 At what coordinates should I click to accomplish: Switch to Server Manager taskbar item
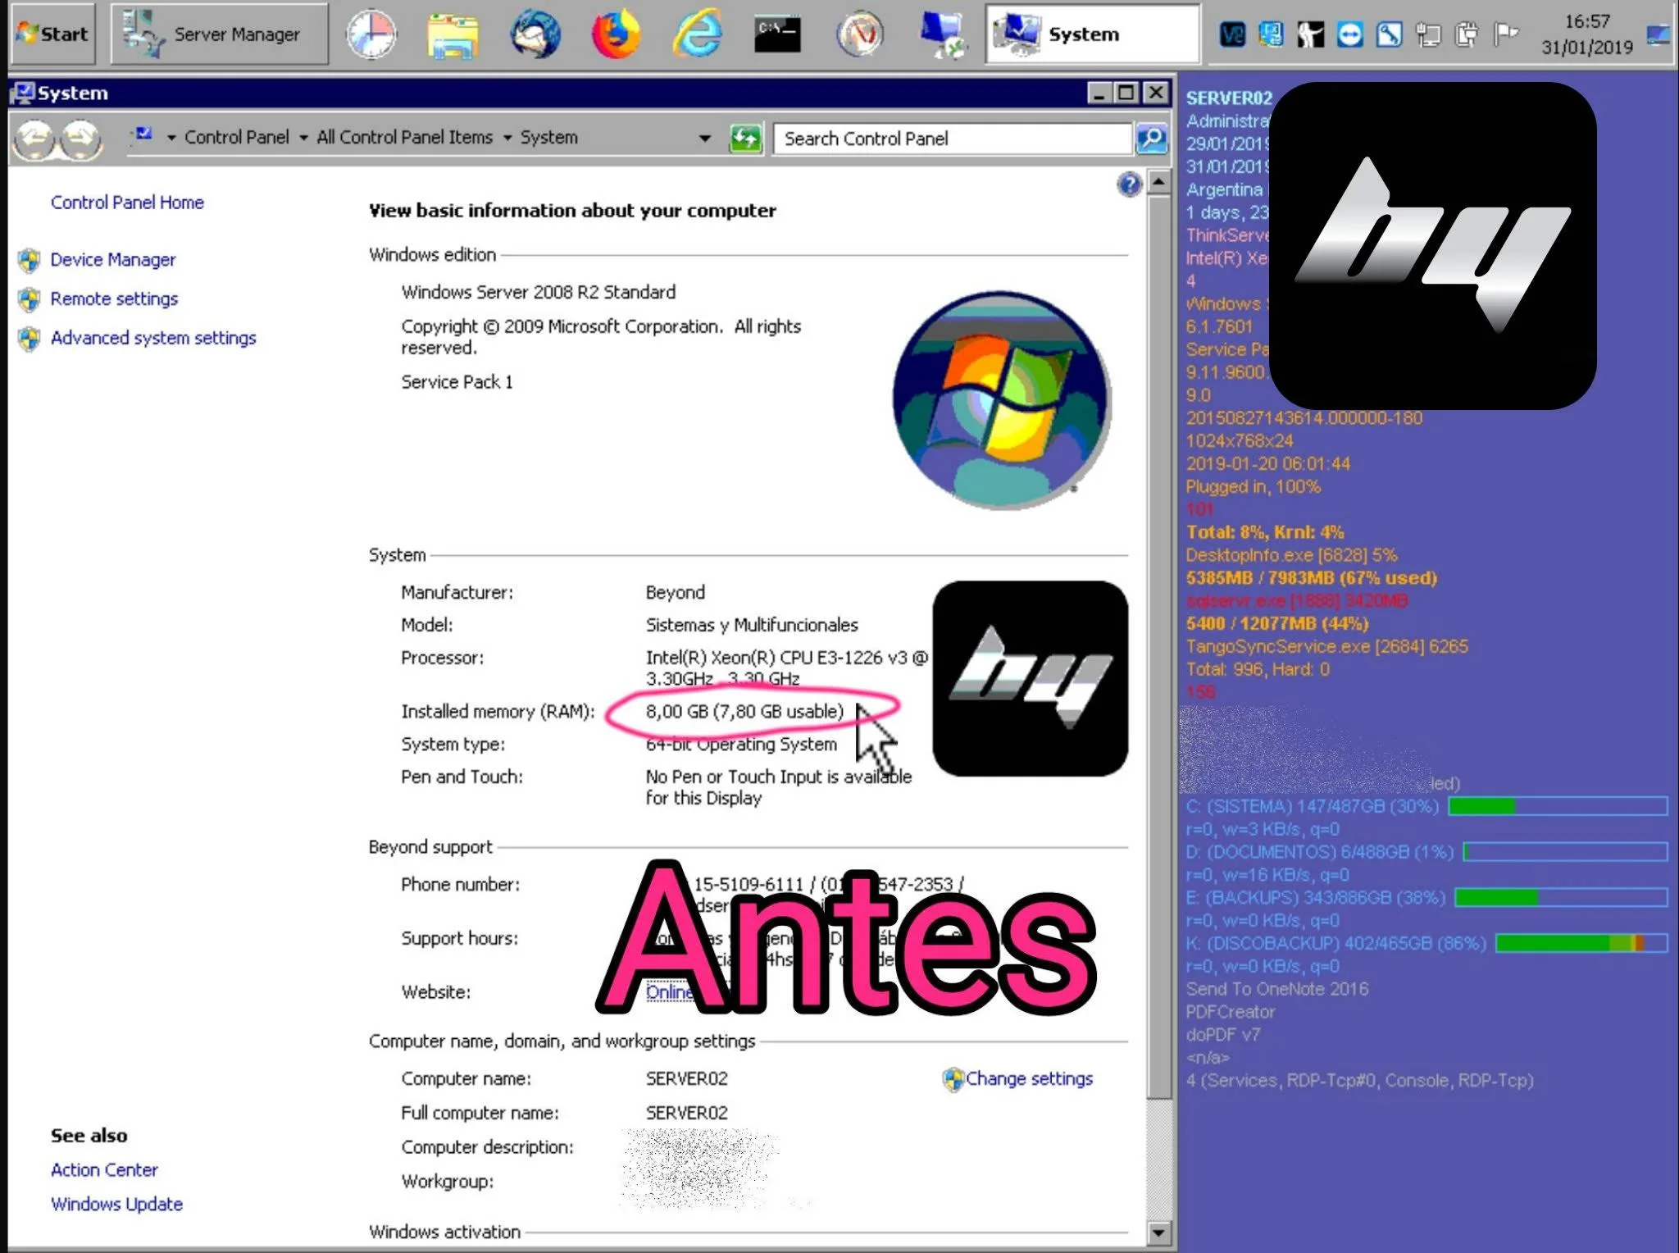tap(219, 34)
